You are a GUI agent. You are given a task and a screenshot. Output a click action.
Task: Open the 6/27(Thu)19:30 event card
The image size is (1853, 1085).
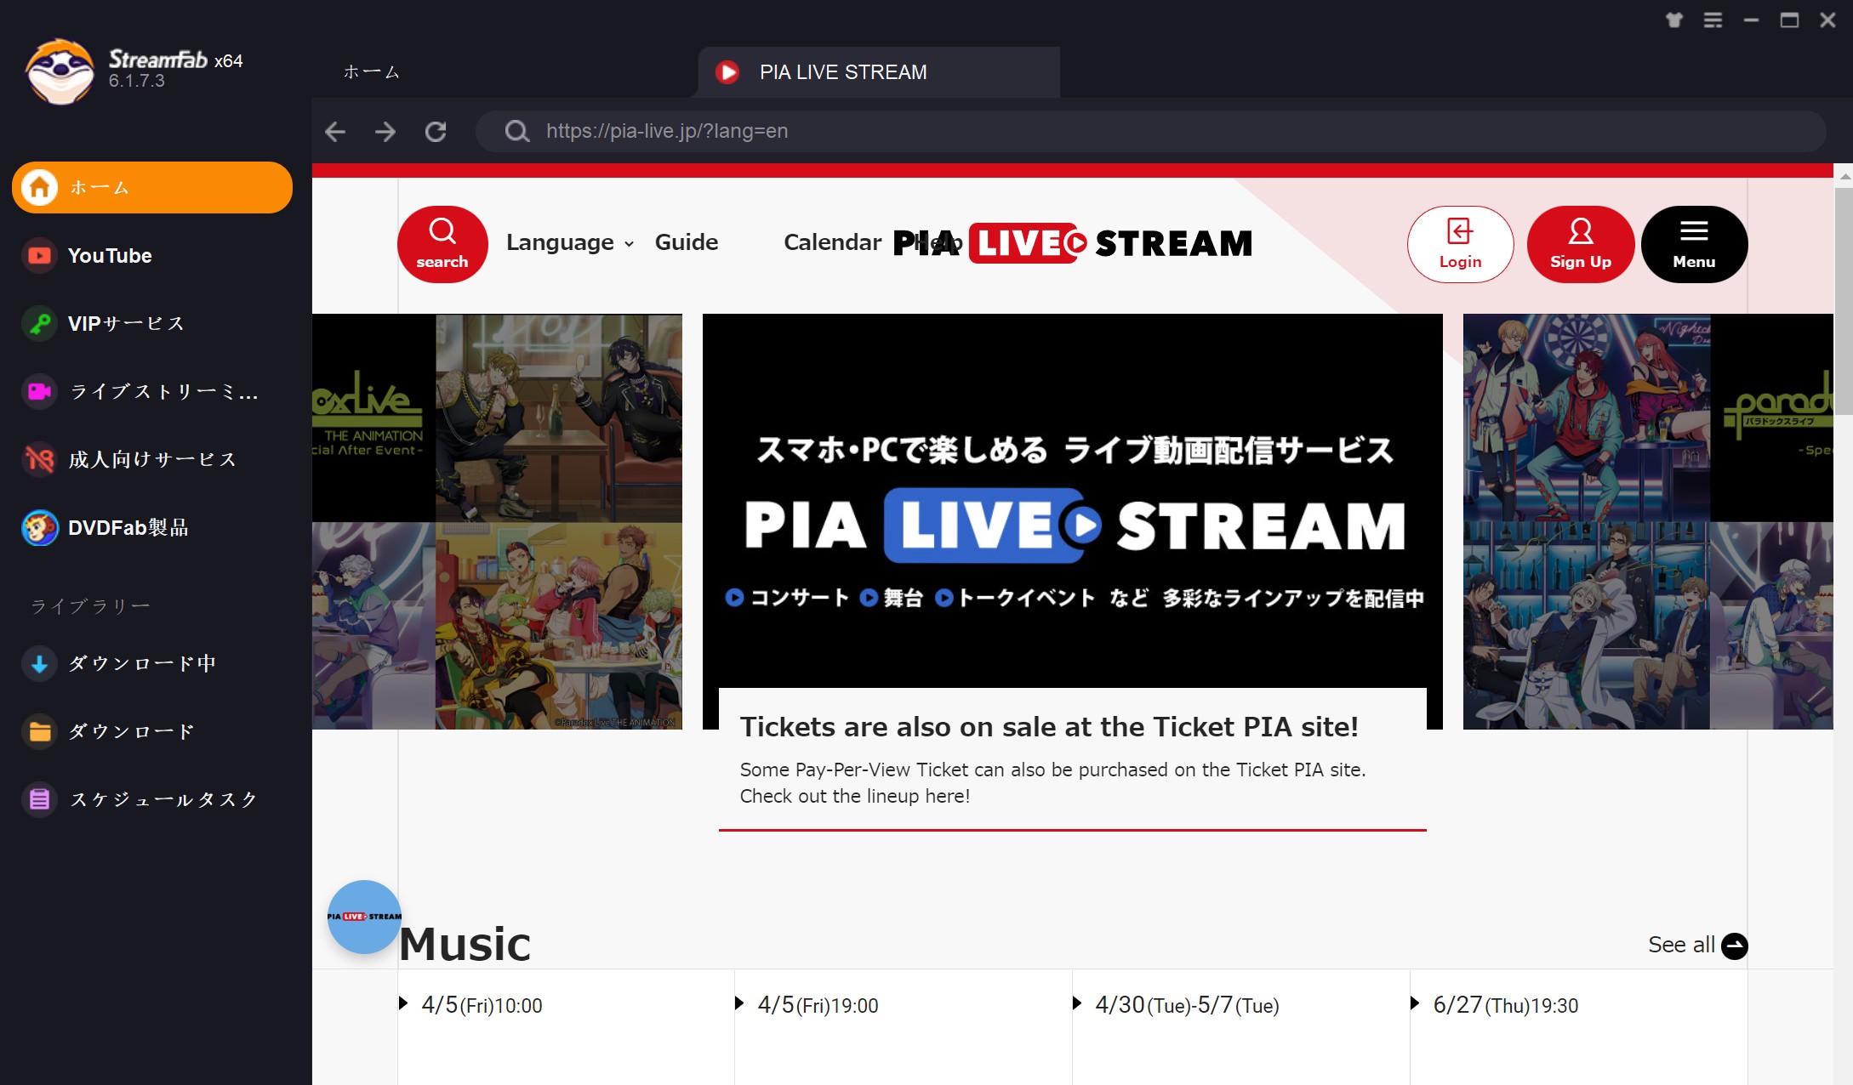coord(1579,1027)
